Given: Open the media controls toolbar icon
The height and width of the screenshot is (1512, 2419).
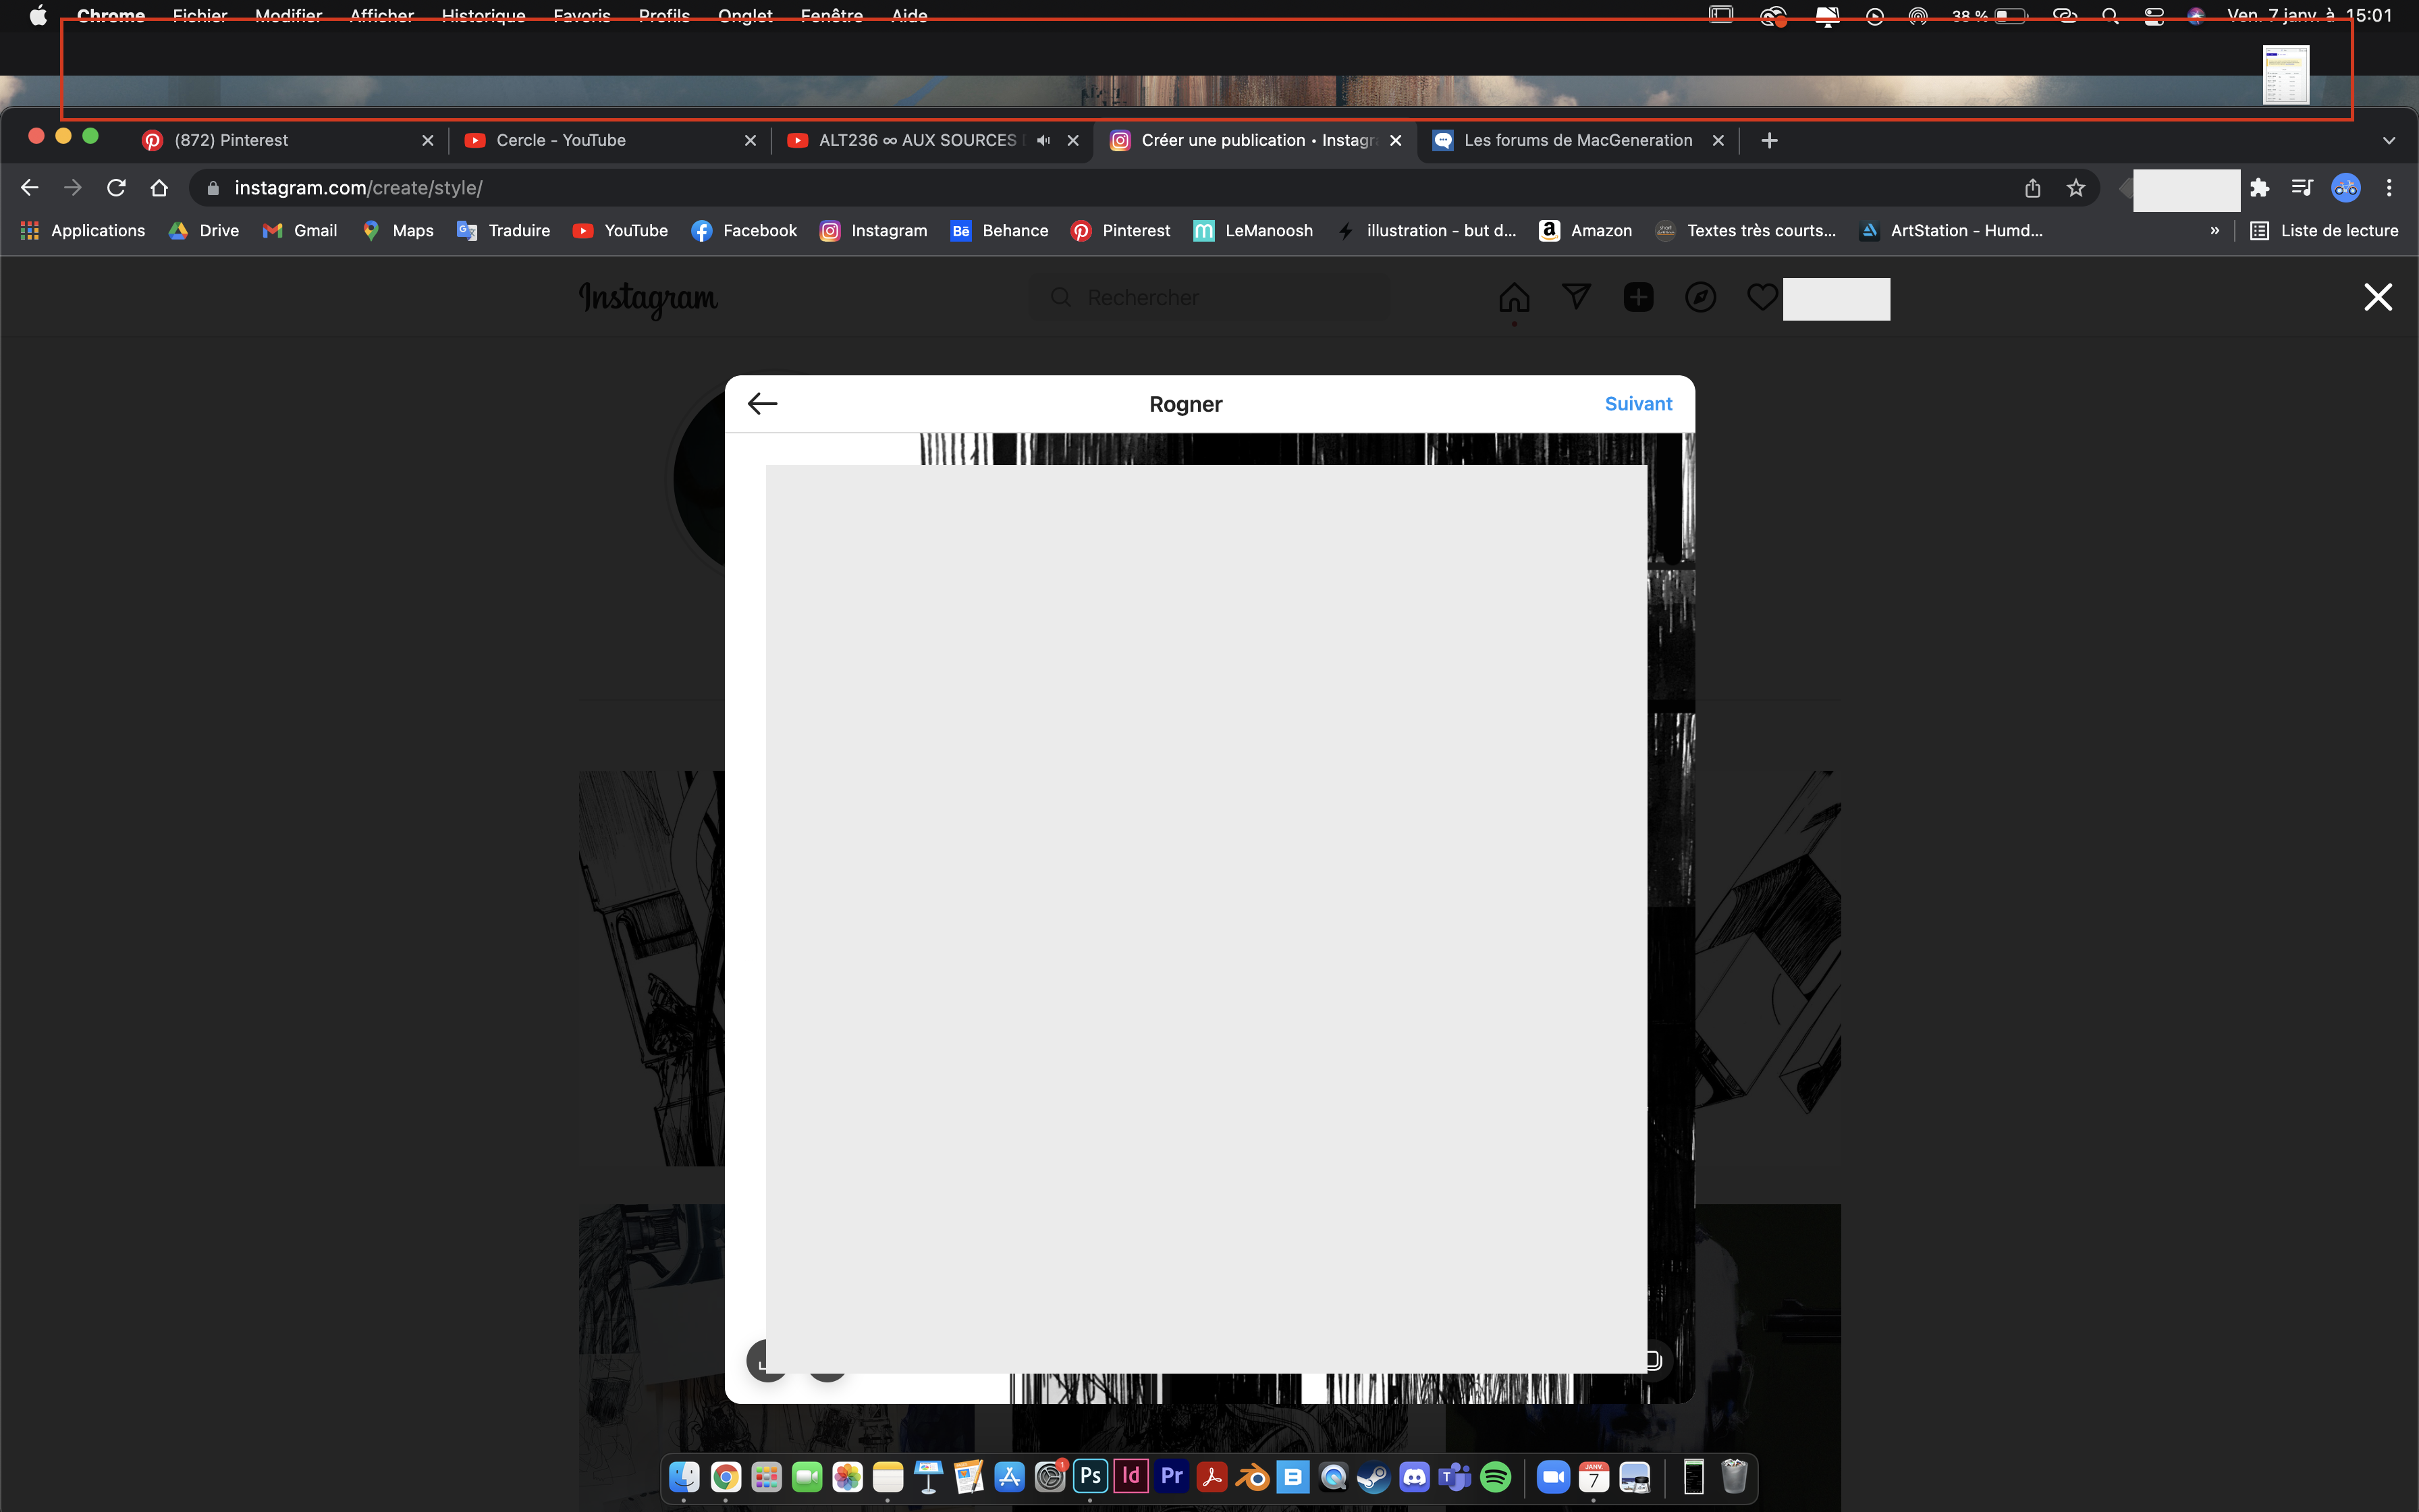Looking at the screenshot, I should click(x=2302, y=187).
